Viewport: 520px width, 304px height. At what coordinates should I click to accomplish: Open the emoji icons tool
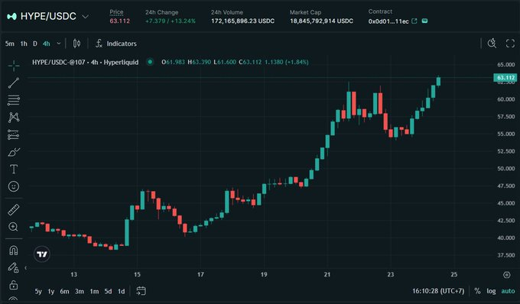[x=14, y=186]
